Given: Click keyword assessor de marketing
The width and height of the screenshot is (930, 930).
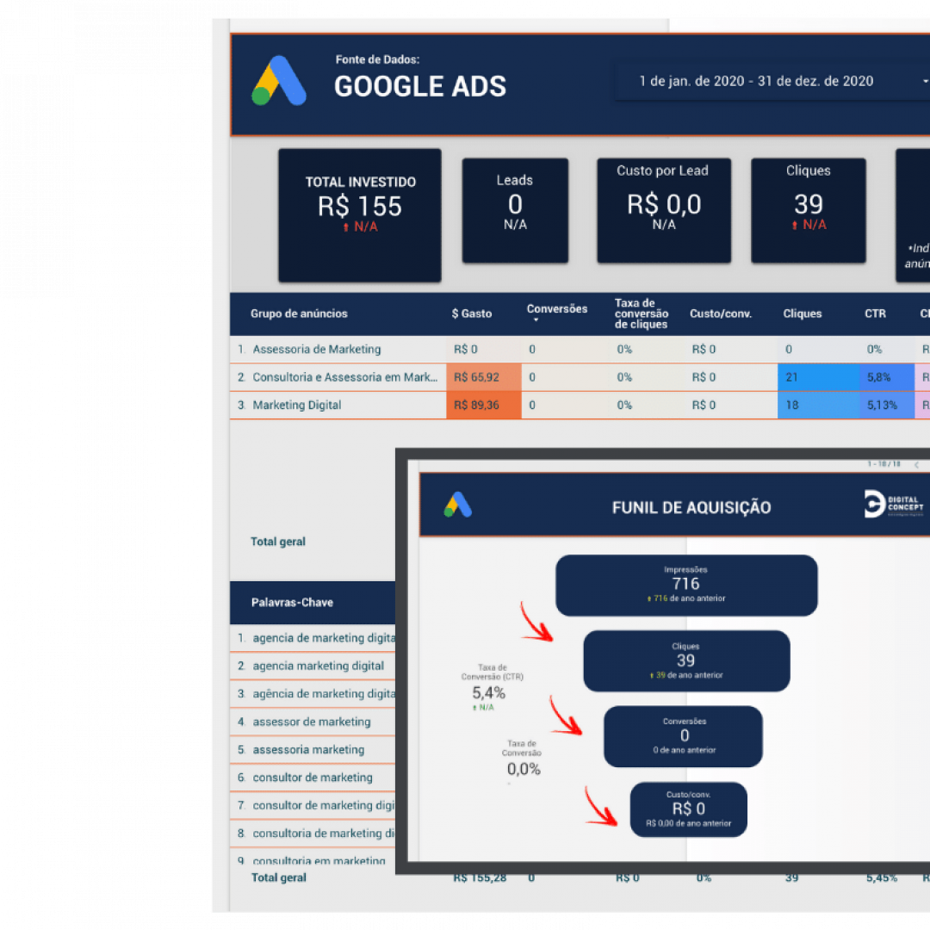Looking at the screenshot, I should coord(312,722).
